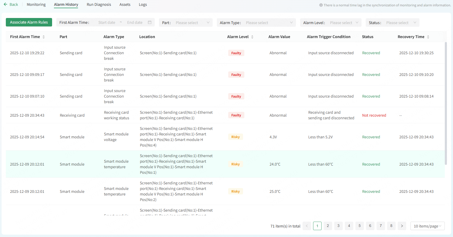The width and height of the screenshot is (453, 237).
Task: Open the Alarm Type dropdown
Action: coord(269,23)
